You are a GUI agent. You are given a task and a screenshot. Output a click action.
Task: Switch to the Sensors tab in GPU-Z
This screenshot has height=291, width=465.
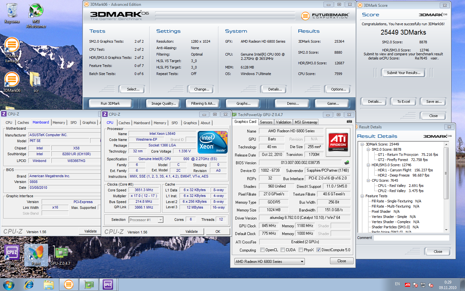tap(266, 122)
